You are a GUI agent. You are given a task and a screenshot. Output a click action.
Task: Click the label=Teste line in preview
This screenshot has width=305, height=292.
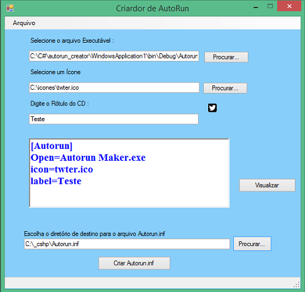coord(56,181)
